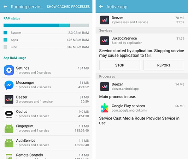Tap the Google Play services icon
188x159 pixels.
[105, 108]
